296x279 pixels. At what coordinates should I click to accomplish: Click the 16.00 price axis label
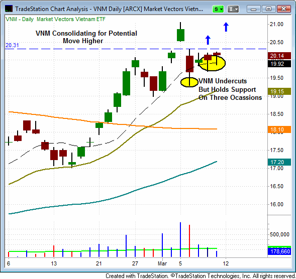[x=276, y=204]
